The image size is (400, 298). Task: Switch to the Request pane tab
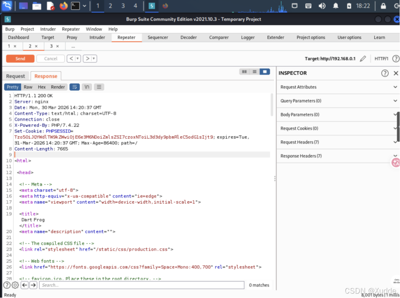[15, 76]
